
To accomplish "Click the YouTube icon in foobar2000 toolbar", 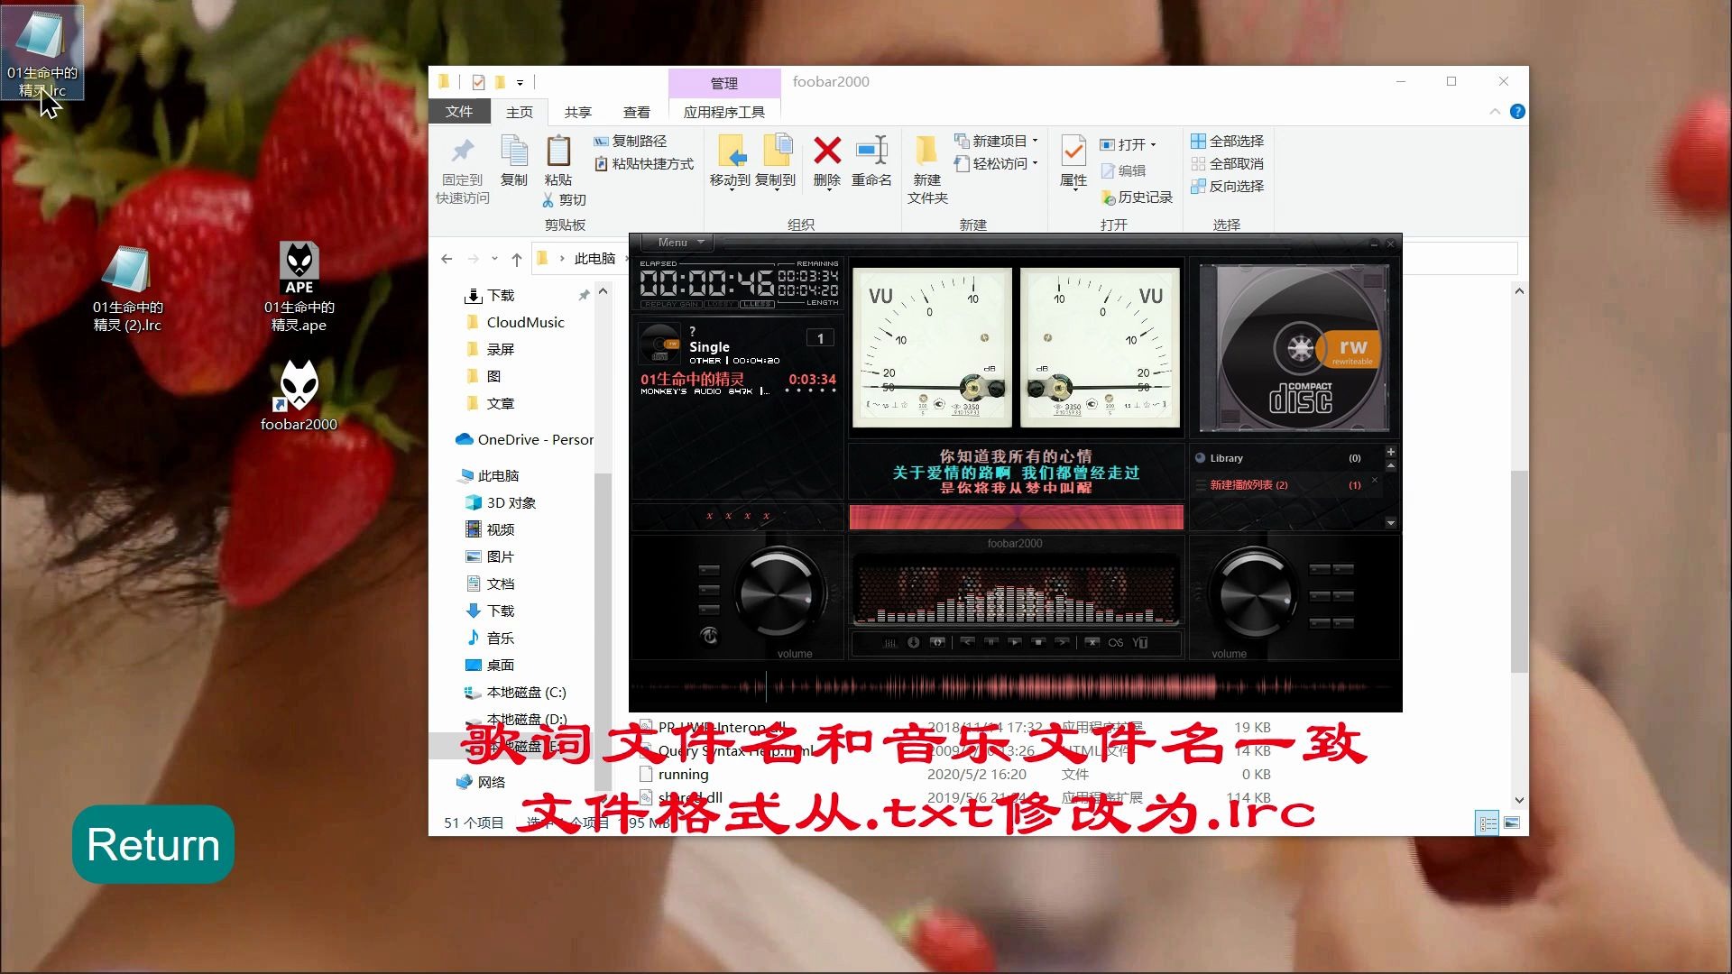I will (1141, 643).
